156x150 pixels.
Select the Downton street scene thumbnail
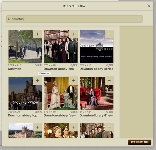click(25, 47)
